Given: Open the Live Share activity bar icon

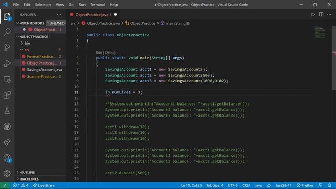Looking at the screenshot, I should click(x=7, y=142).
